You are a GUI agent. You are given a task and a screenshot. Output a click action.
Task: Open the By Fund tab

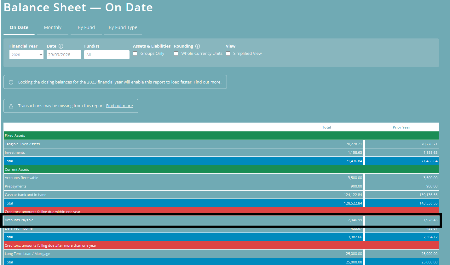click(86, 27)
